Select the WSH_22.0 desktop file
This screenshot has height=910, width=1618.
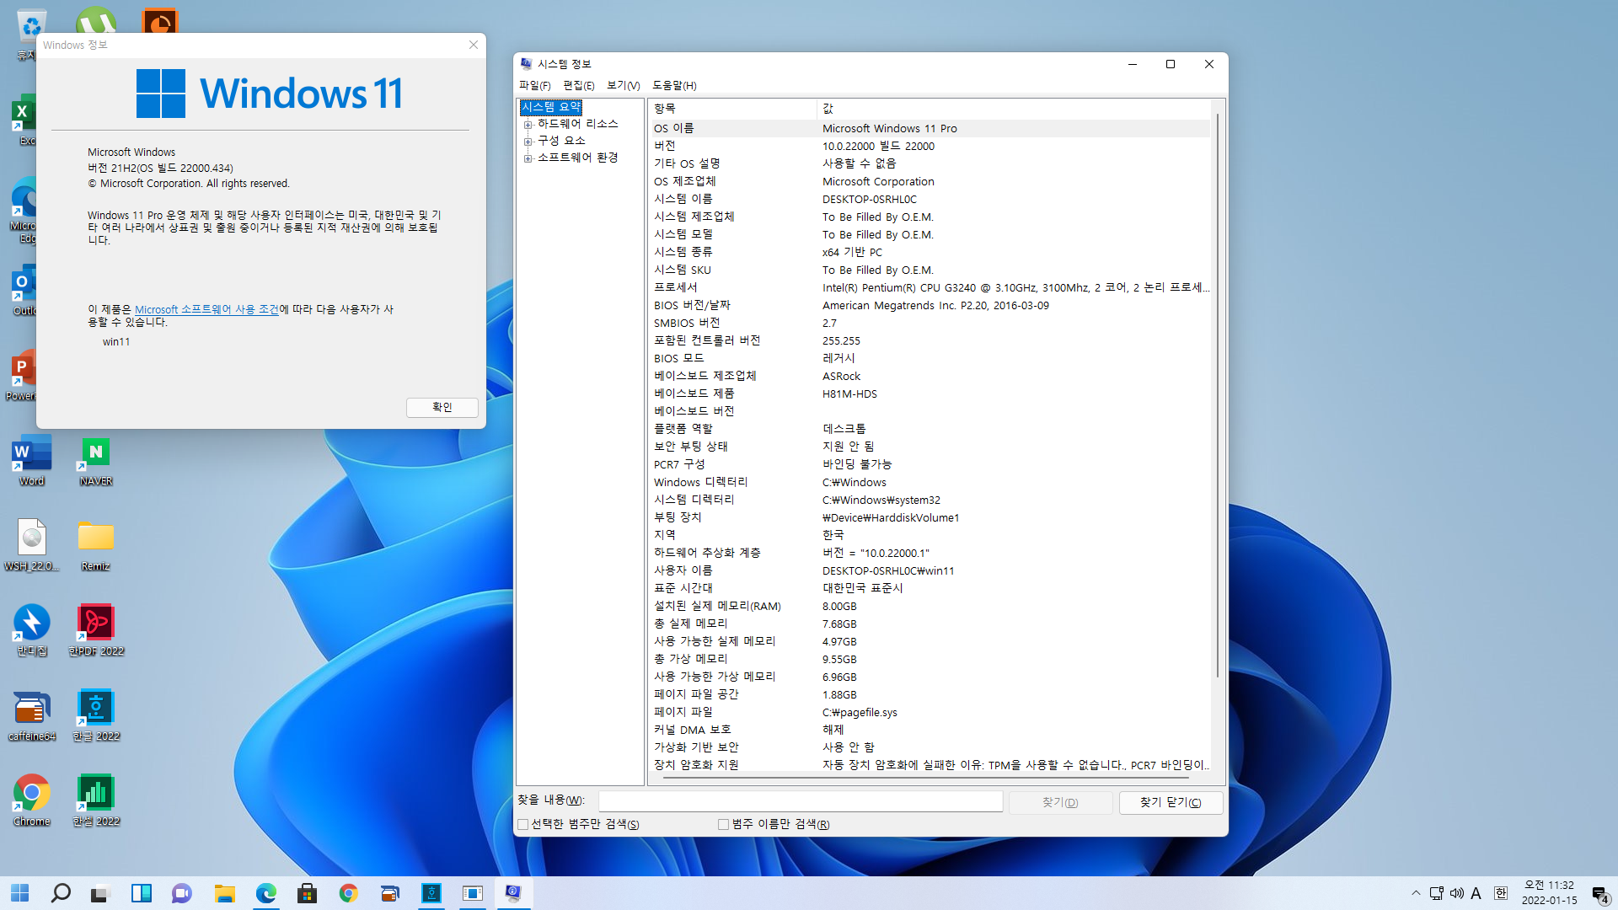pyautogui.click(x=32, y=545)
